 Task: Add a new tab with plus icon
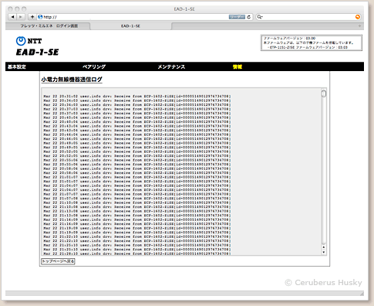[359, 26]
